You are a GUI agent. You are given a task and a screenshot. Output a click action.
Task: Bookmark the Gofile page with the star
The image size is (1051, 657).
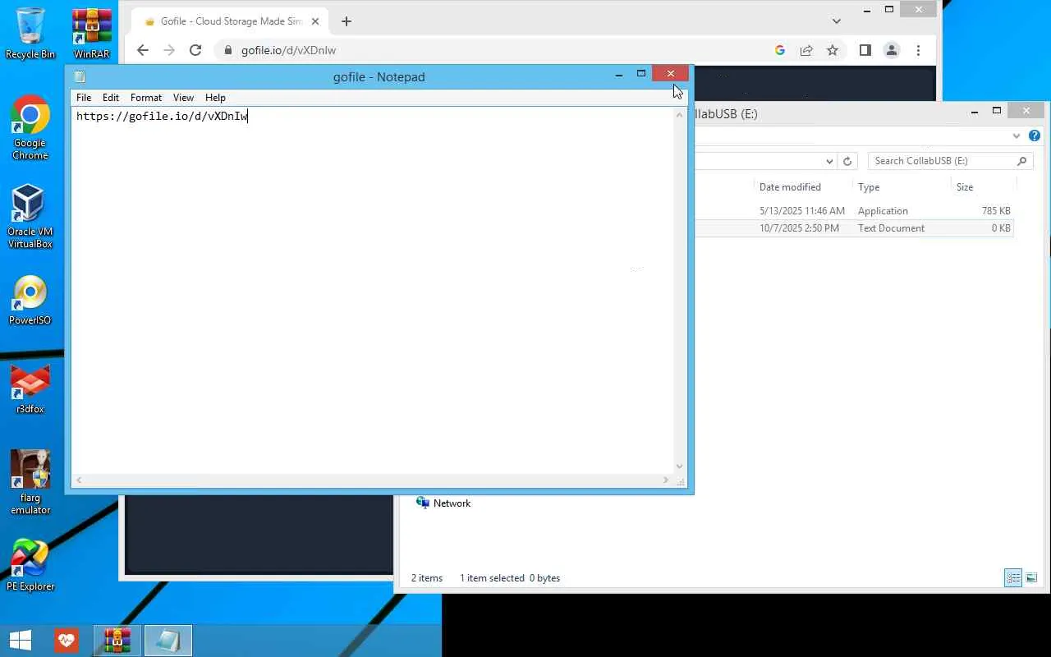coord(833,50)
